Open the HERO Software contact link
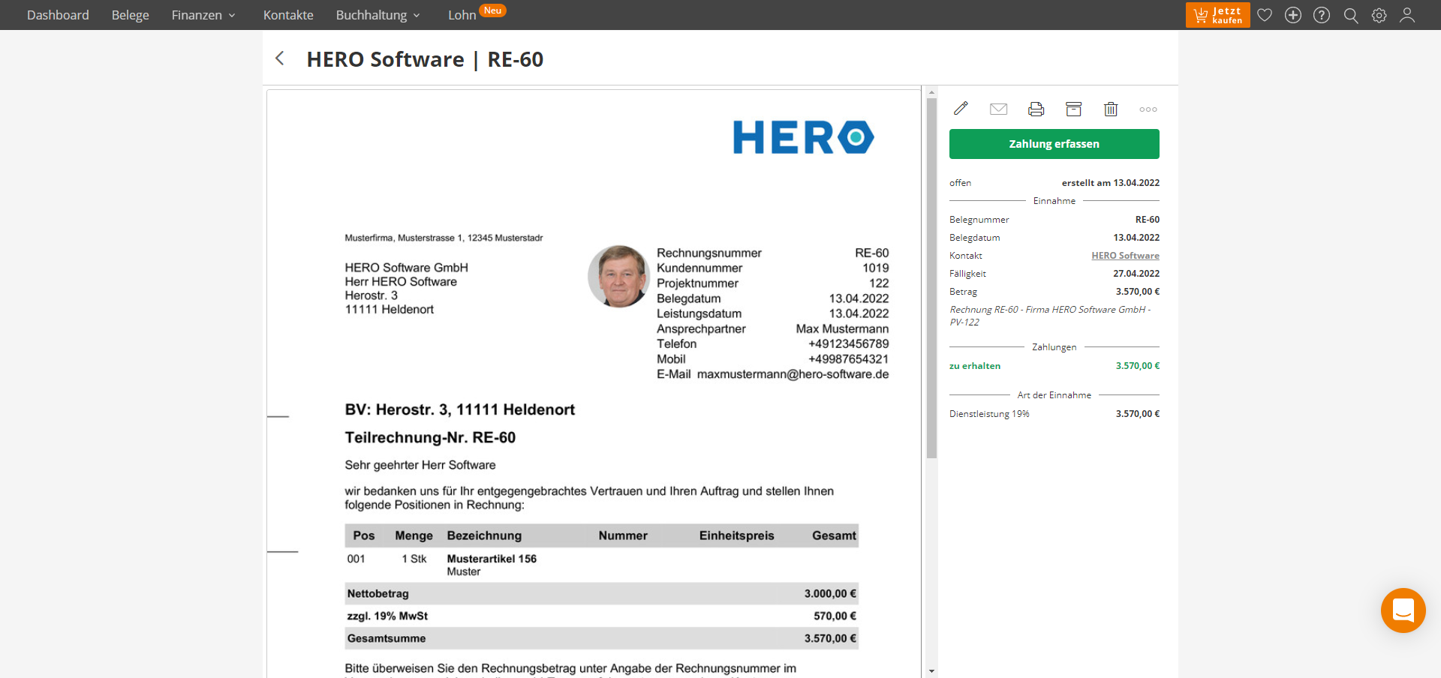1441x678 pixels. click(x=1125, y=256)
